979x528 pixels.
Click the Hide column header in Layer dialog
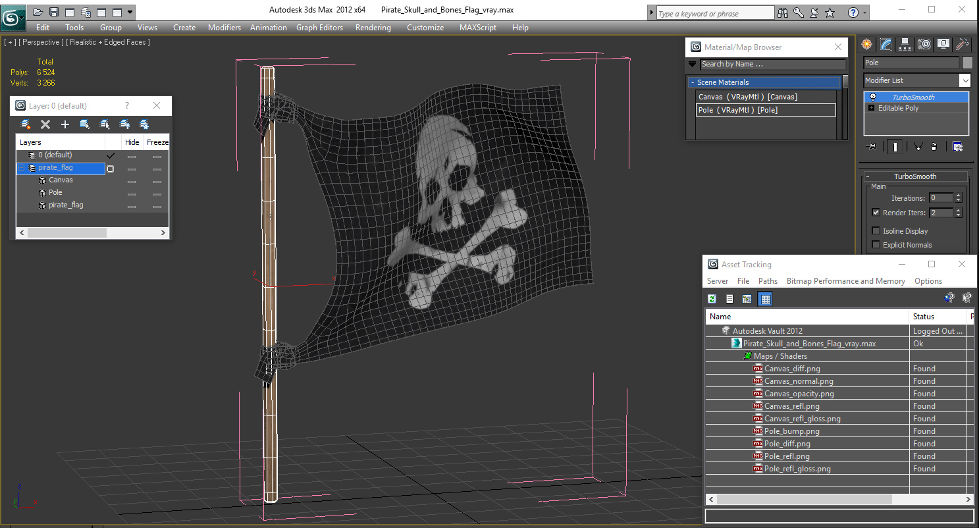pyautogui.click(x=132, y=142)
